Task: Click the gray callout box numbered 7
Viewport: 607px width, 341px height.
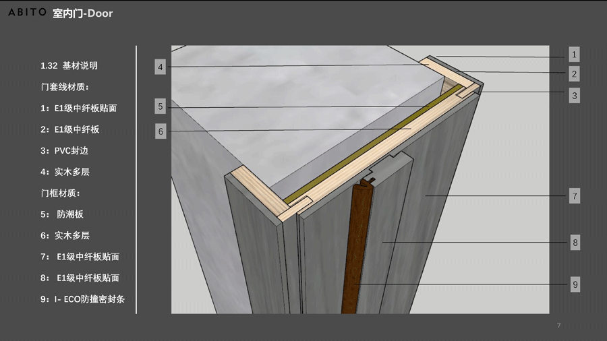Action: point(574,196)
